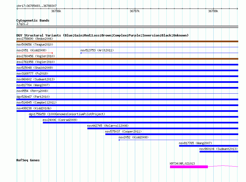
Task: Open the Cytogenetic Bands track title
Action: tap(33, 20)
